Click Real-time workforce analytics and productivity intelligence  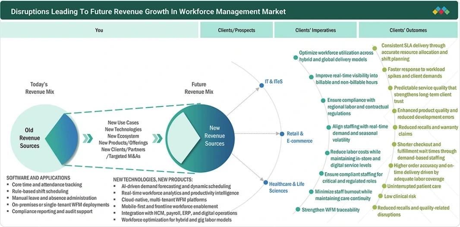click(x=180, y=193)
